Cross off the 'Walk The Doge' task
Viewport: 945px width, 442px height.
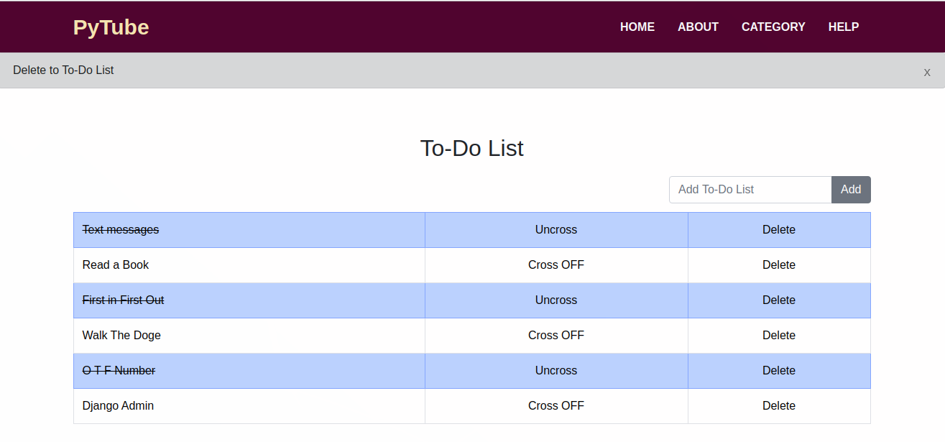coord(556,335)
